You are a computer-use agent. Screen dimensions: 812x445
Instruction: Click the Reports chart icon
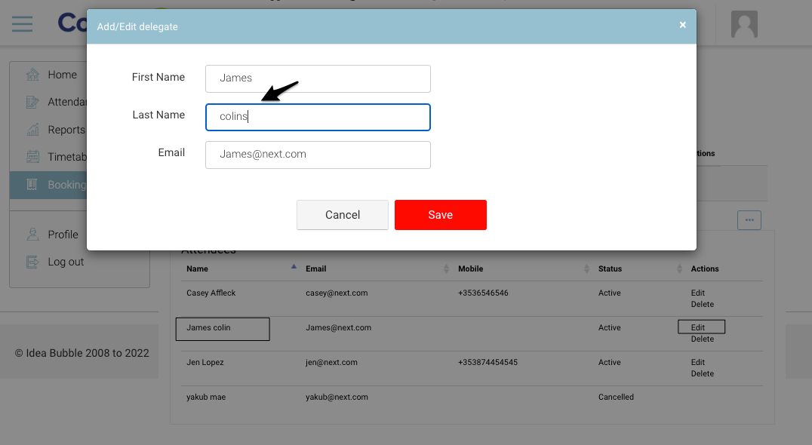click(32, 130)
